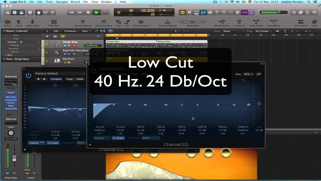Toggle power on rear Channel EQ
Viewport: 321px width, 181px height.
[28, 75]
